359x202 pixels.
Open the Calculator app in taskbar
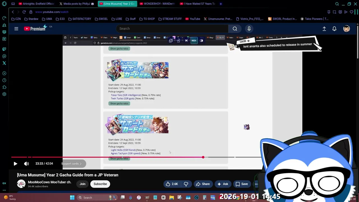point(204,198)
